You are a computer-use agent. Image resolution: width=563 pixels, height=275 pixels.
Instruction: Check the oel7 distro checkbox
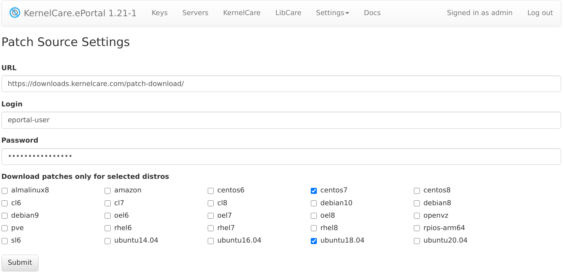tap(211, 216)
